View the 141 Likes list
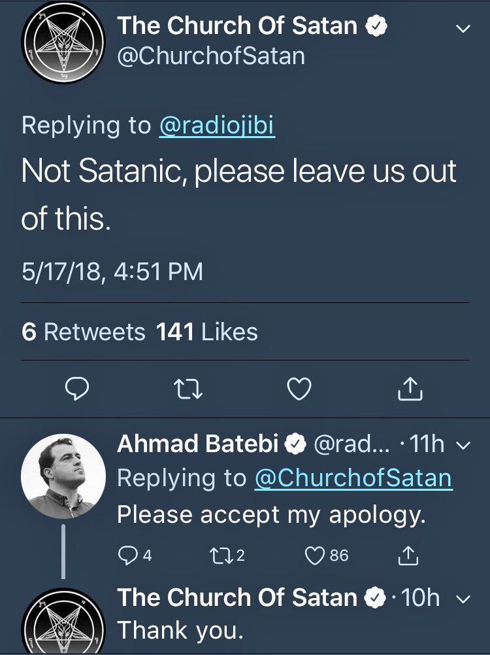 (x=207, y=332)
